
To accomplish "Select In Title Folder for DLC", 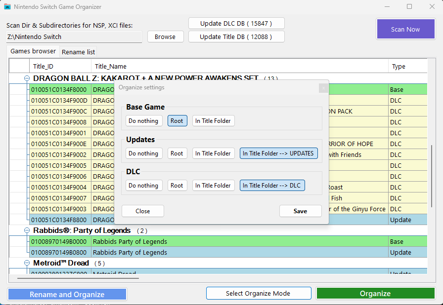I will 213,186.
